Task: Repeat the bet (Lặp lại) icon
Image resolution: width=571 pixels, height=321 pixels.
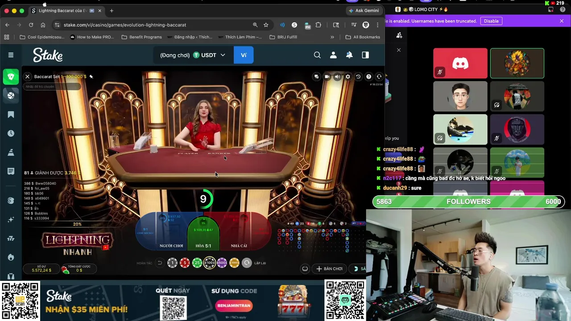Action: [247, 263]
